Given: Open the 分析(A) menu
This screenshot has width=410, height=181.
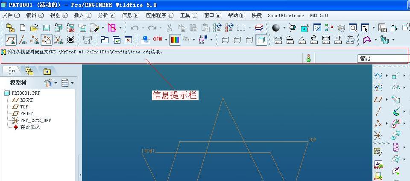Looking at the screenshot, I should (107, 15).
